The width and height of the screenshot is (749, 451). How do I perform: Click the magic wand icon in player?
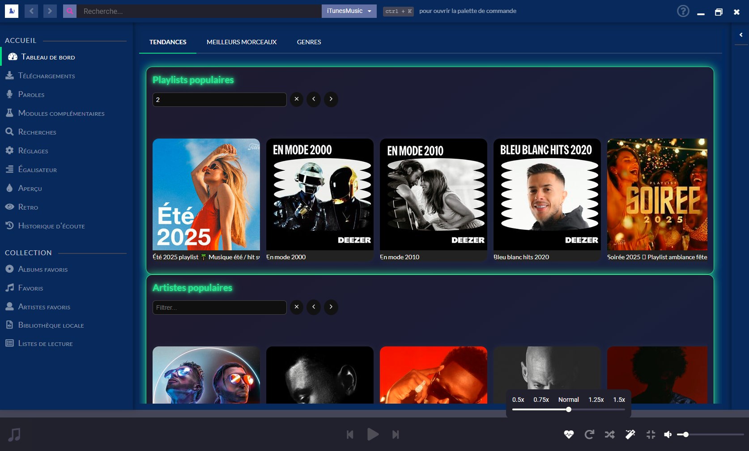[630, 434]
